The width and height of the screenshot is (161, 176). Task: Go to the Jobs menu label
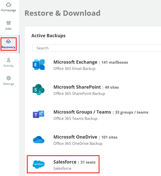[x=8, y=29]
